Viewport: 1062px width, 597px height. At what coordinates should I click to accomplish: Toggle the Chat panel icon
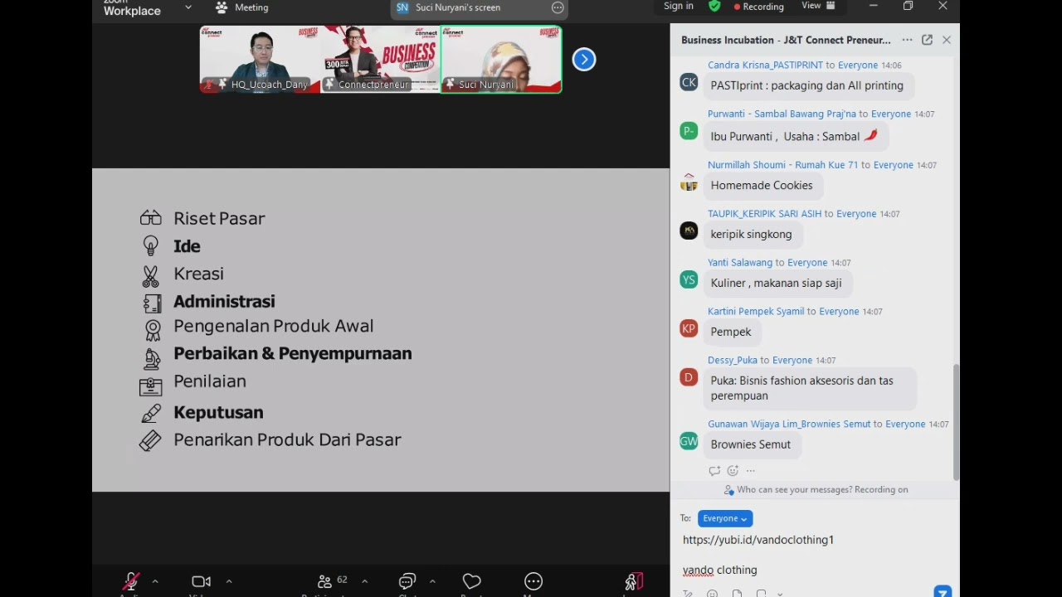click(x=407, y=582)
